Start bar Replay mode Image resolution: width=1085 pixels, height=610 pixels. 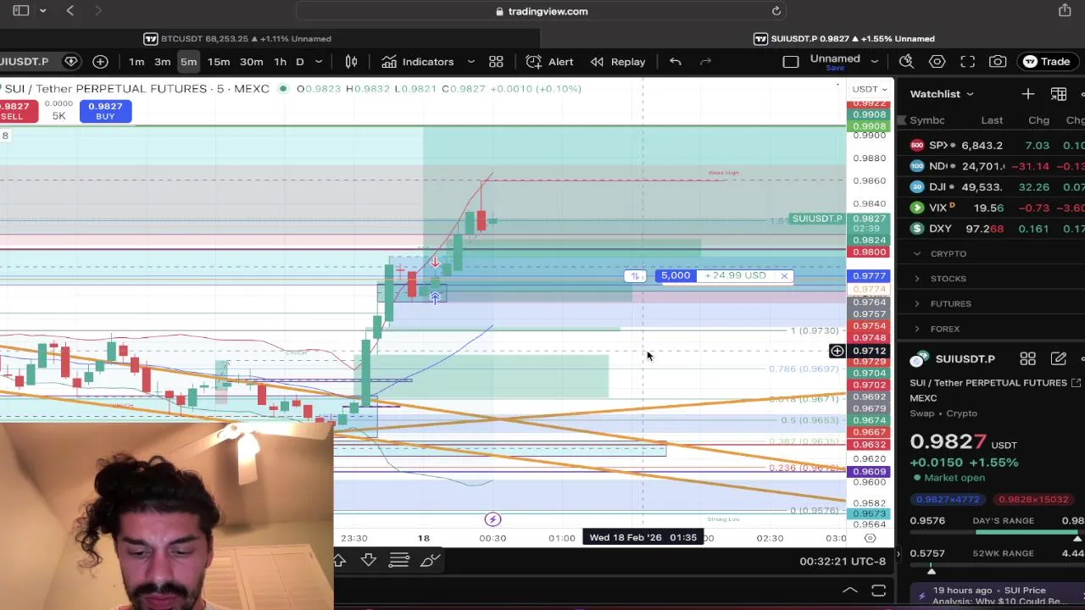[618, 62]
